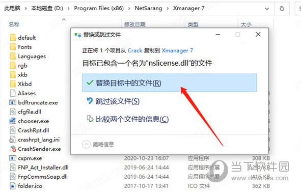
Task: Select the Languages folder name
Action: pos(32,56)
